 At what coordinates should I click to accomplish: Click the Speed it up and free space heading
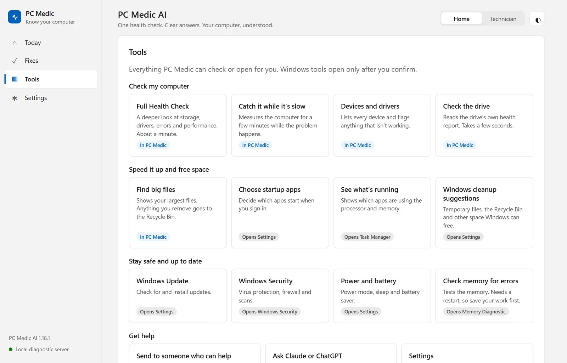(169, 170)
